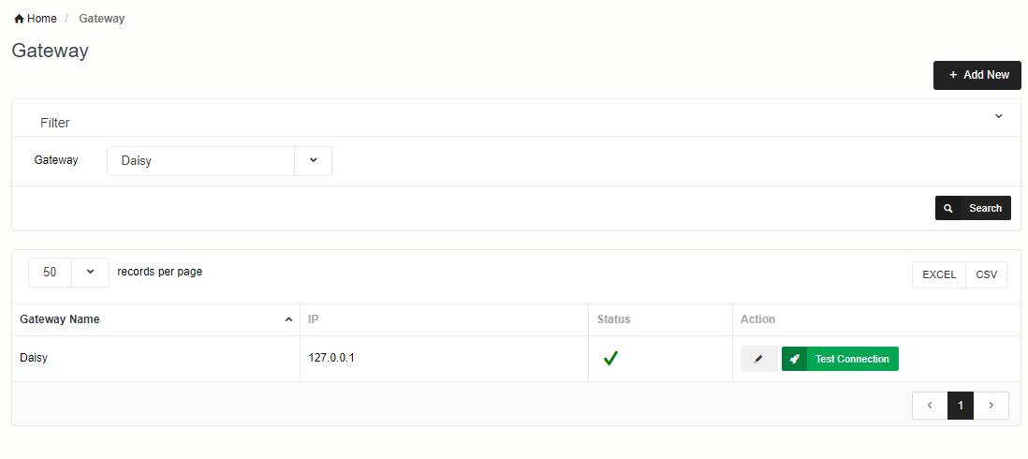Sort by Gateway Name column
The width and height of the screenshot is (1028, 459).
pyautogui.click(x=60, y=319)
